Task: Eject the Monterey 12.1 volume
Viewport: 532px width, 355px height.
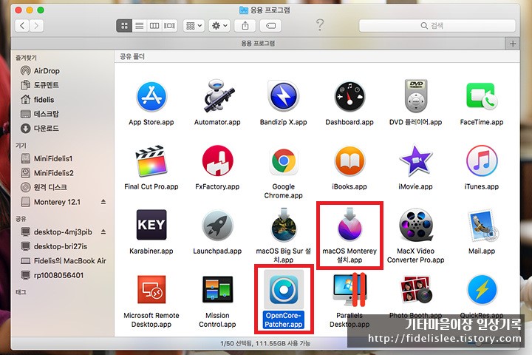Action: (103, 202)
